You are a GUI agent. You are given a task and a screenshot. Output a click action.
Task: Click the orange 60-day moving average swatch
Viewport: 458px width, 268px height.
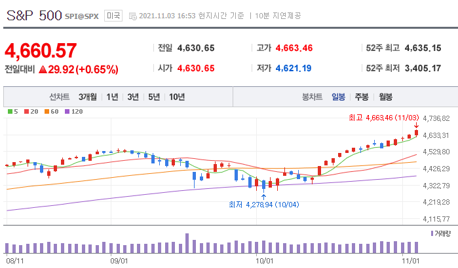click(47, 112)
